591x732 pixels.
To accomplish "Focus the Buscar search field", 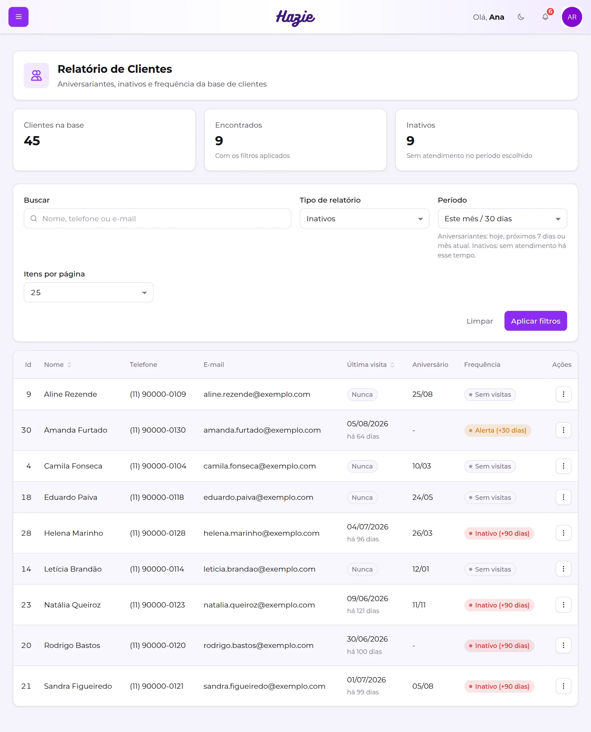I will tap(157, 218).
